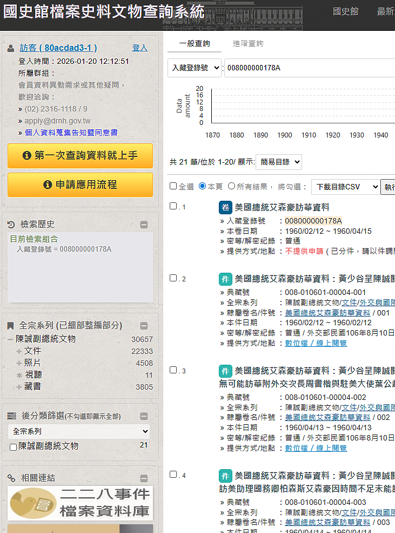Check the box for result 2

coord(173,278)
